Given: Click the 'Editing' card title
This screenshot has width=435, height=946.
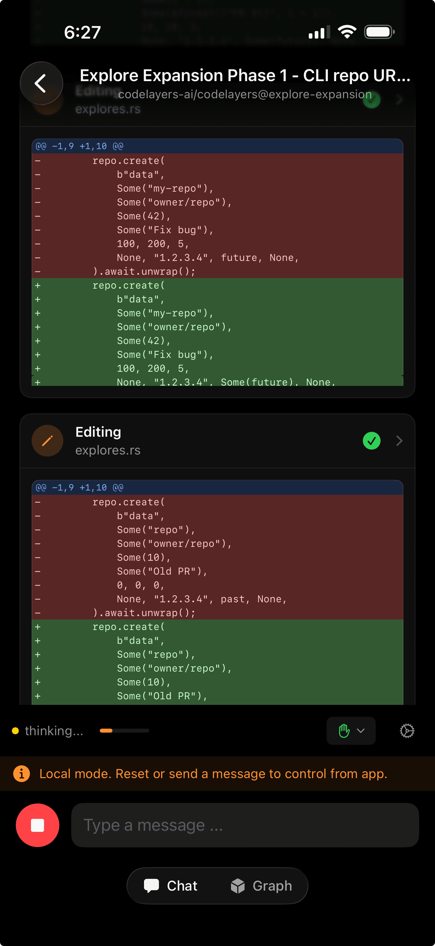Looking at the screenshot, I should point(98,432).
